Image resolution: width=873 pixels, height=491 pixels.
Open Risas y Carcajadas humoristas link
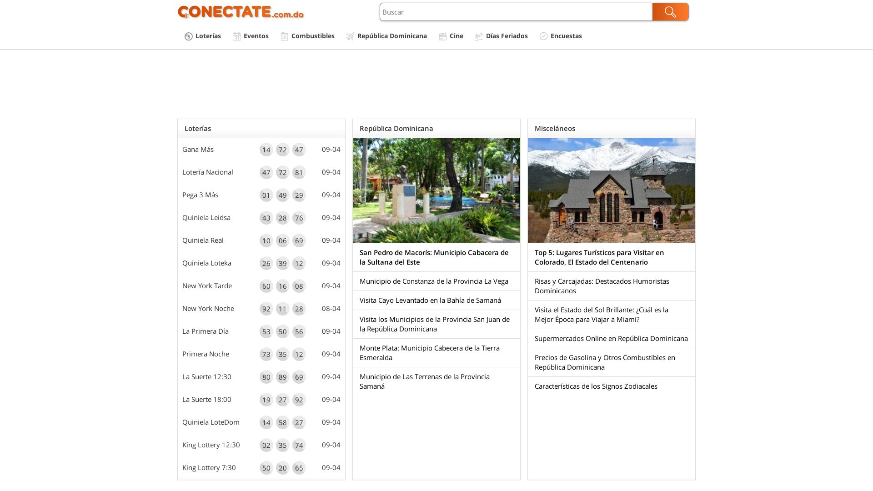tap(602, 286)
